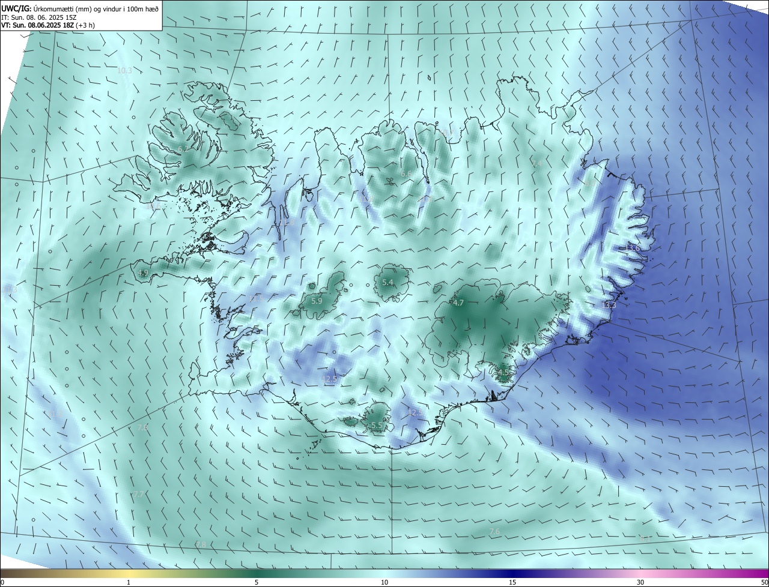
Task: Click the 7.4 value in northeast Iceland
Action: coord(537,163)
